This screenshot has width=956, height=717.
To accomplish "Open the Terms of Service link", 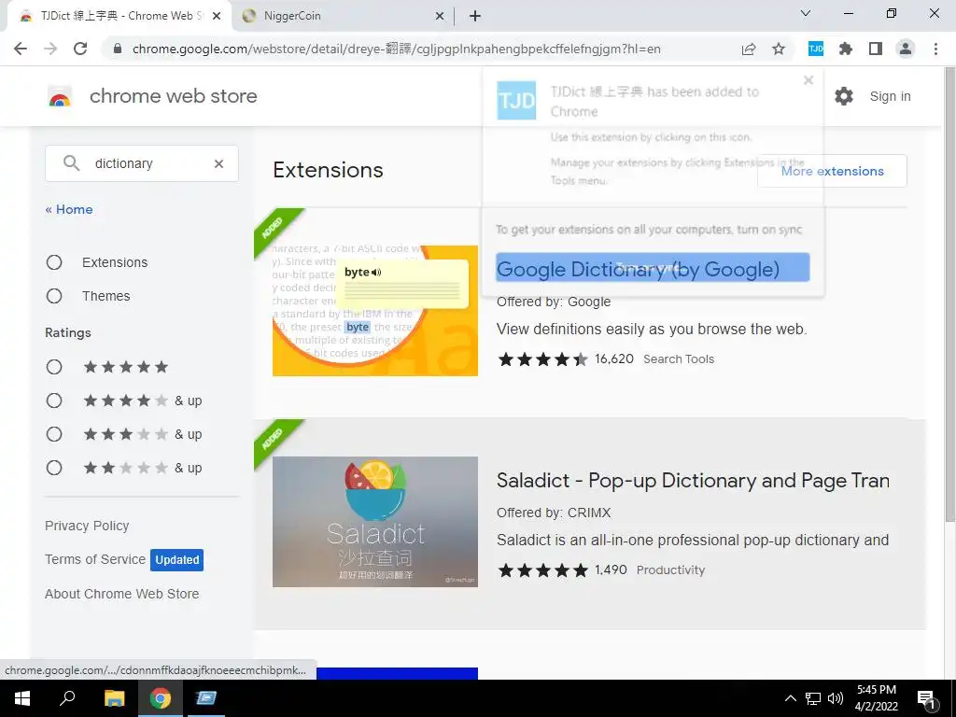I will (95, 559).
